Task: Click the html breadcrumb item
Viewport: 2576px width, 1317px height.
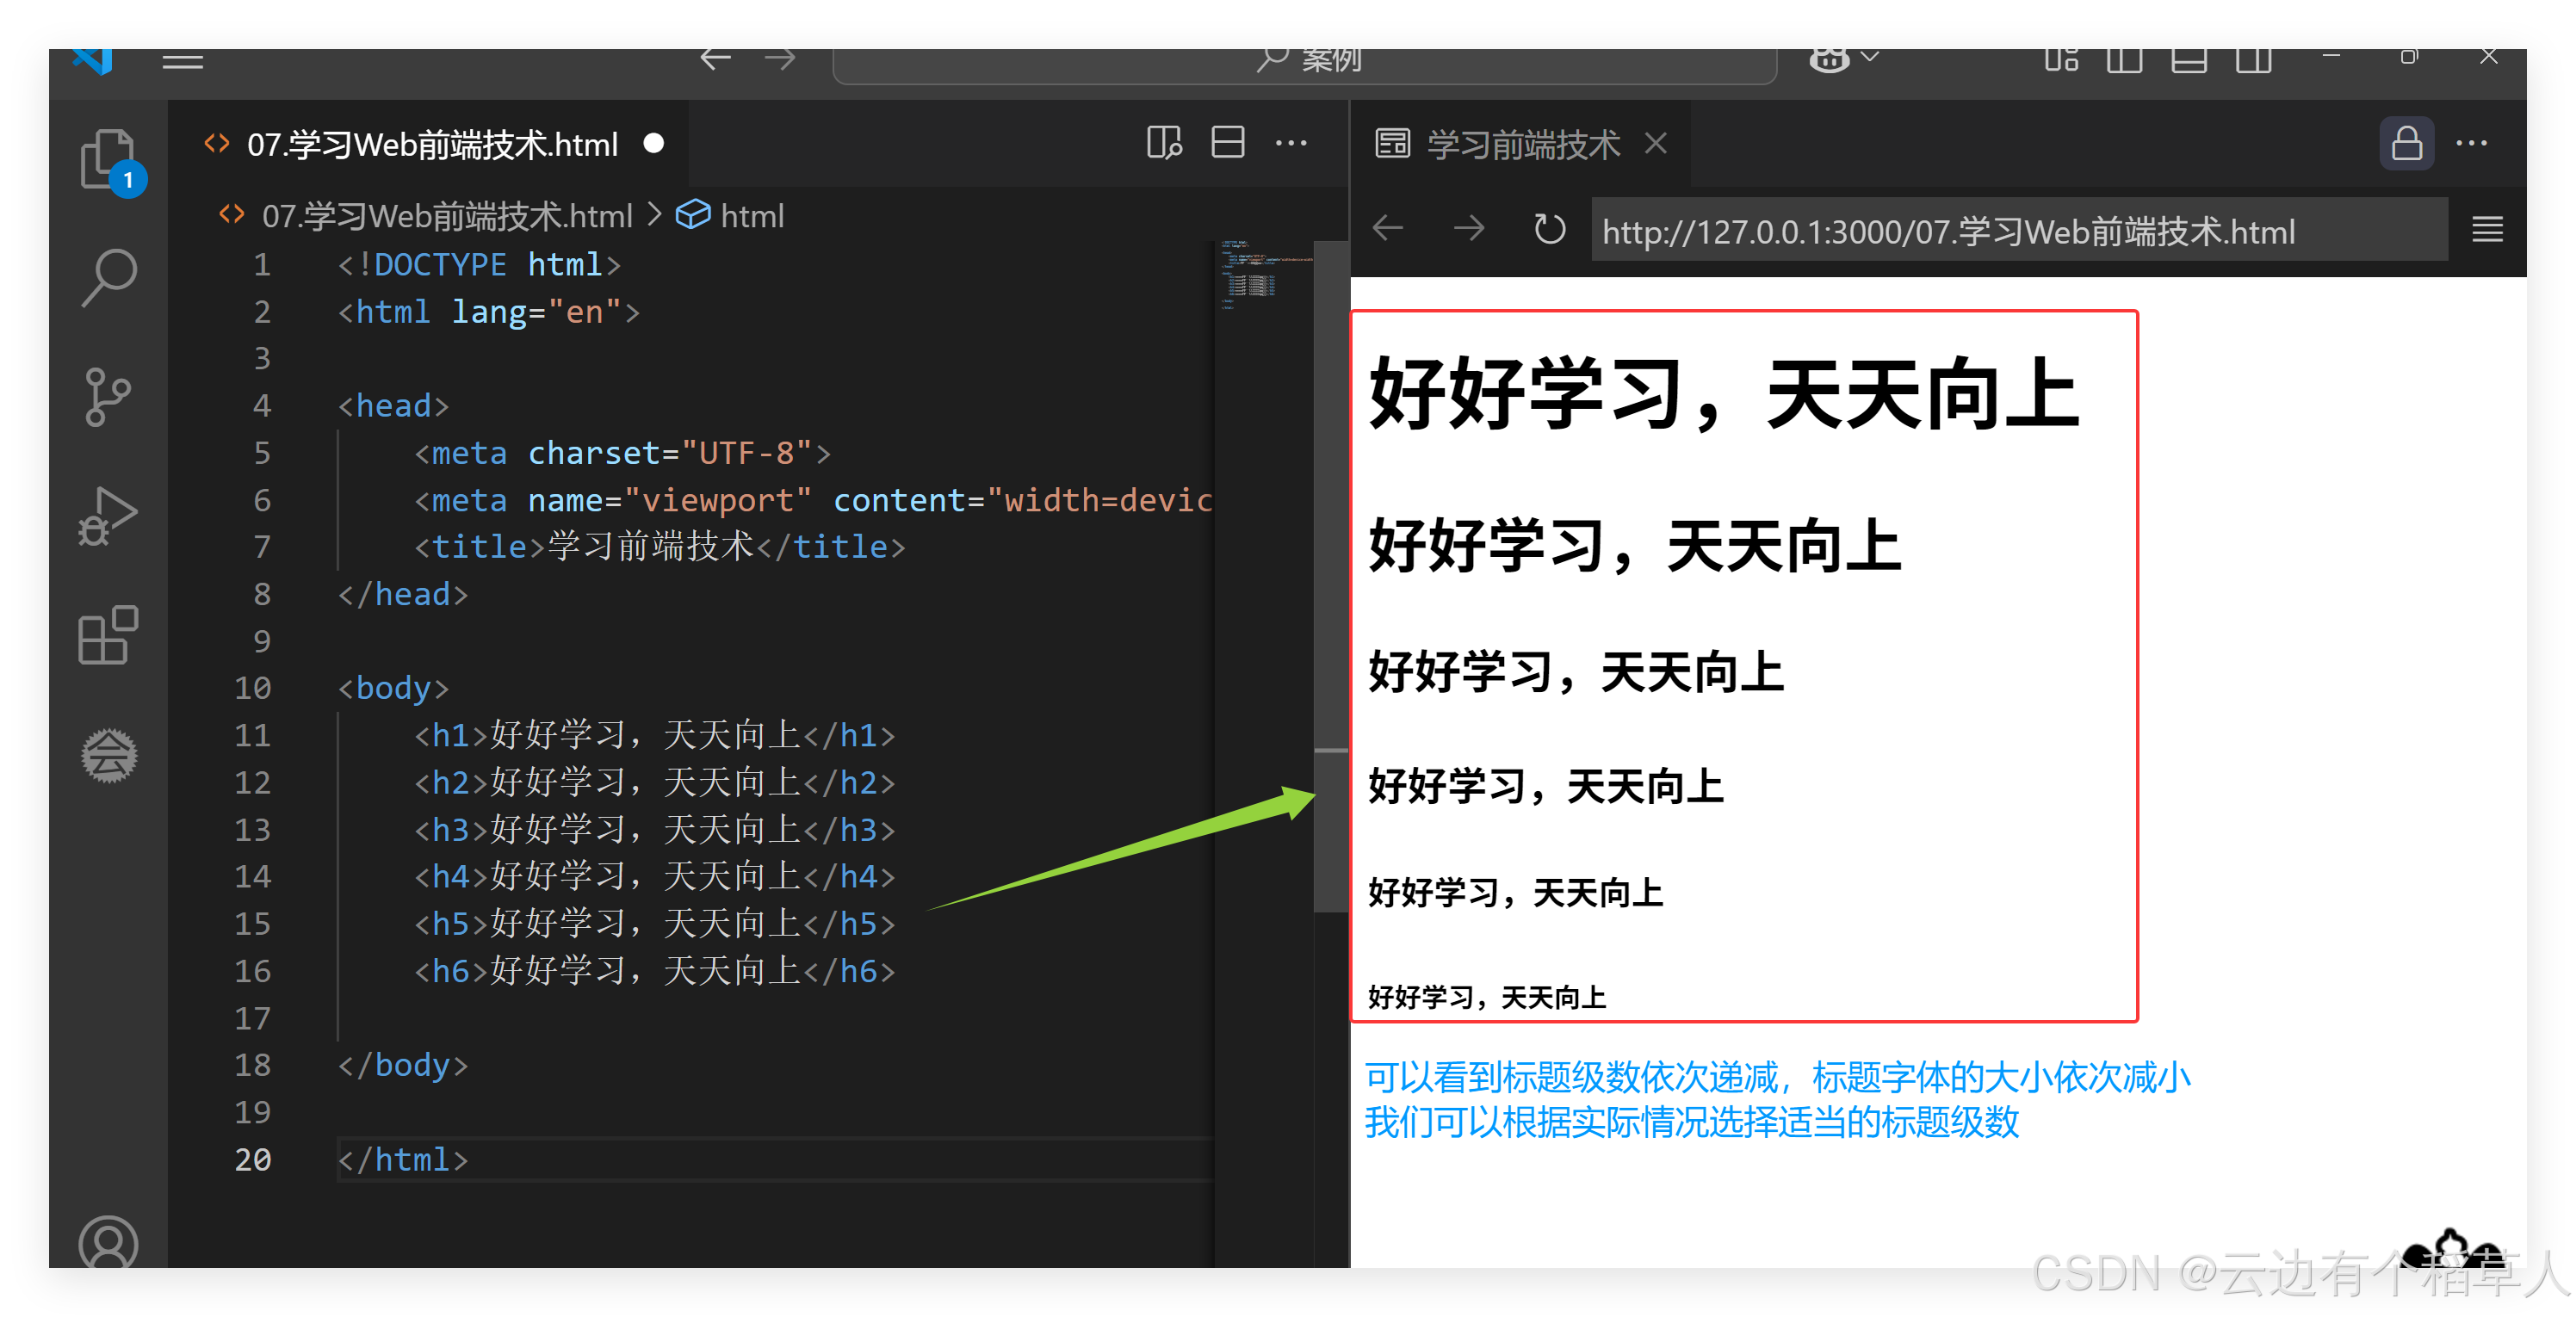Action: [x=750, y=216]
